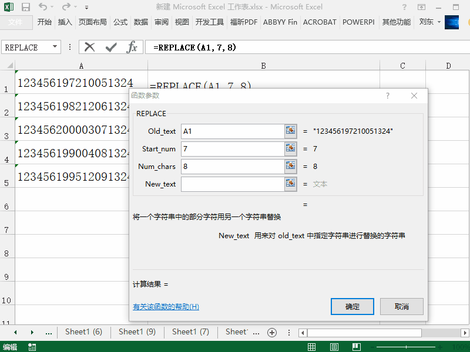Open the 开发工具 tab
Screen dimensions: 470x352
210,22
